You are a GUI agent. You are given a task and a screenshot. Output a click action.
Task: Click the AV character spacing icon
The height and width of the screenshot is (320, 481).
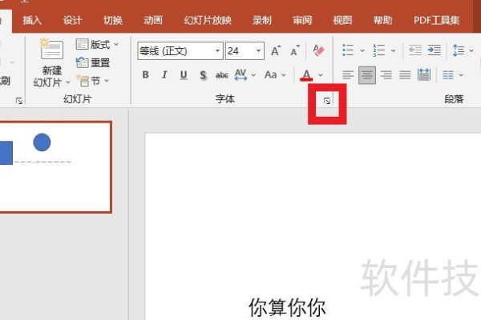coord(240,74)
